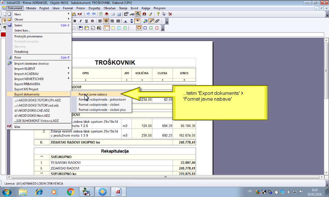Launch Chrome from the taskbar
Image resolution: width=329 pixels, height=197 pixels.
(x=71, y=192)
